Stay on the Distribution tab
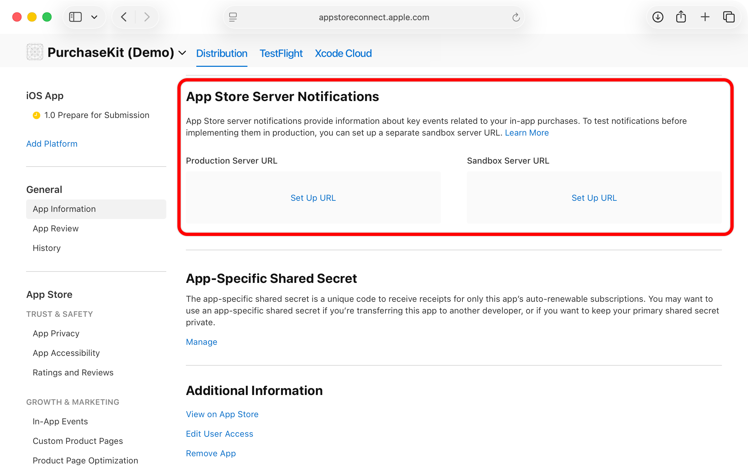The image size is (748, 468). [222, 53]
